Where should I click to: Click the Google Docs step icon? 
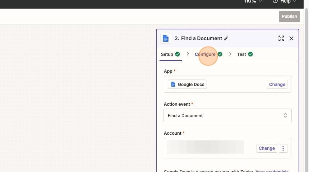click(166, 38)
